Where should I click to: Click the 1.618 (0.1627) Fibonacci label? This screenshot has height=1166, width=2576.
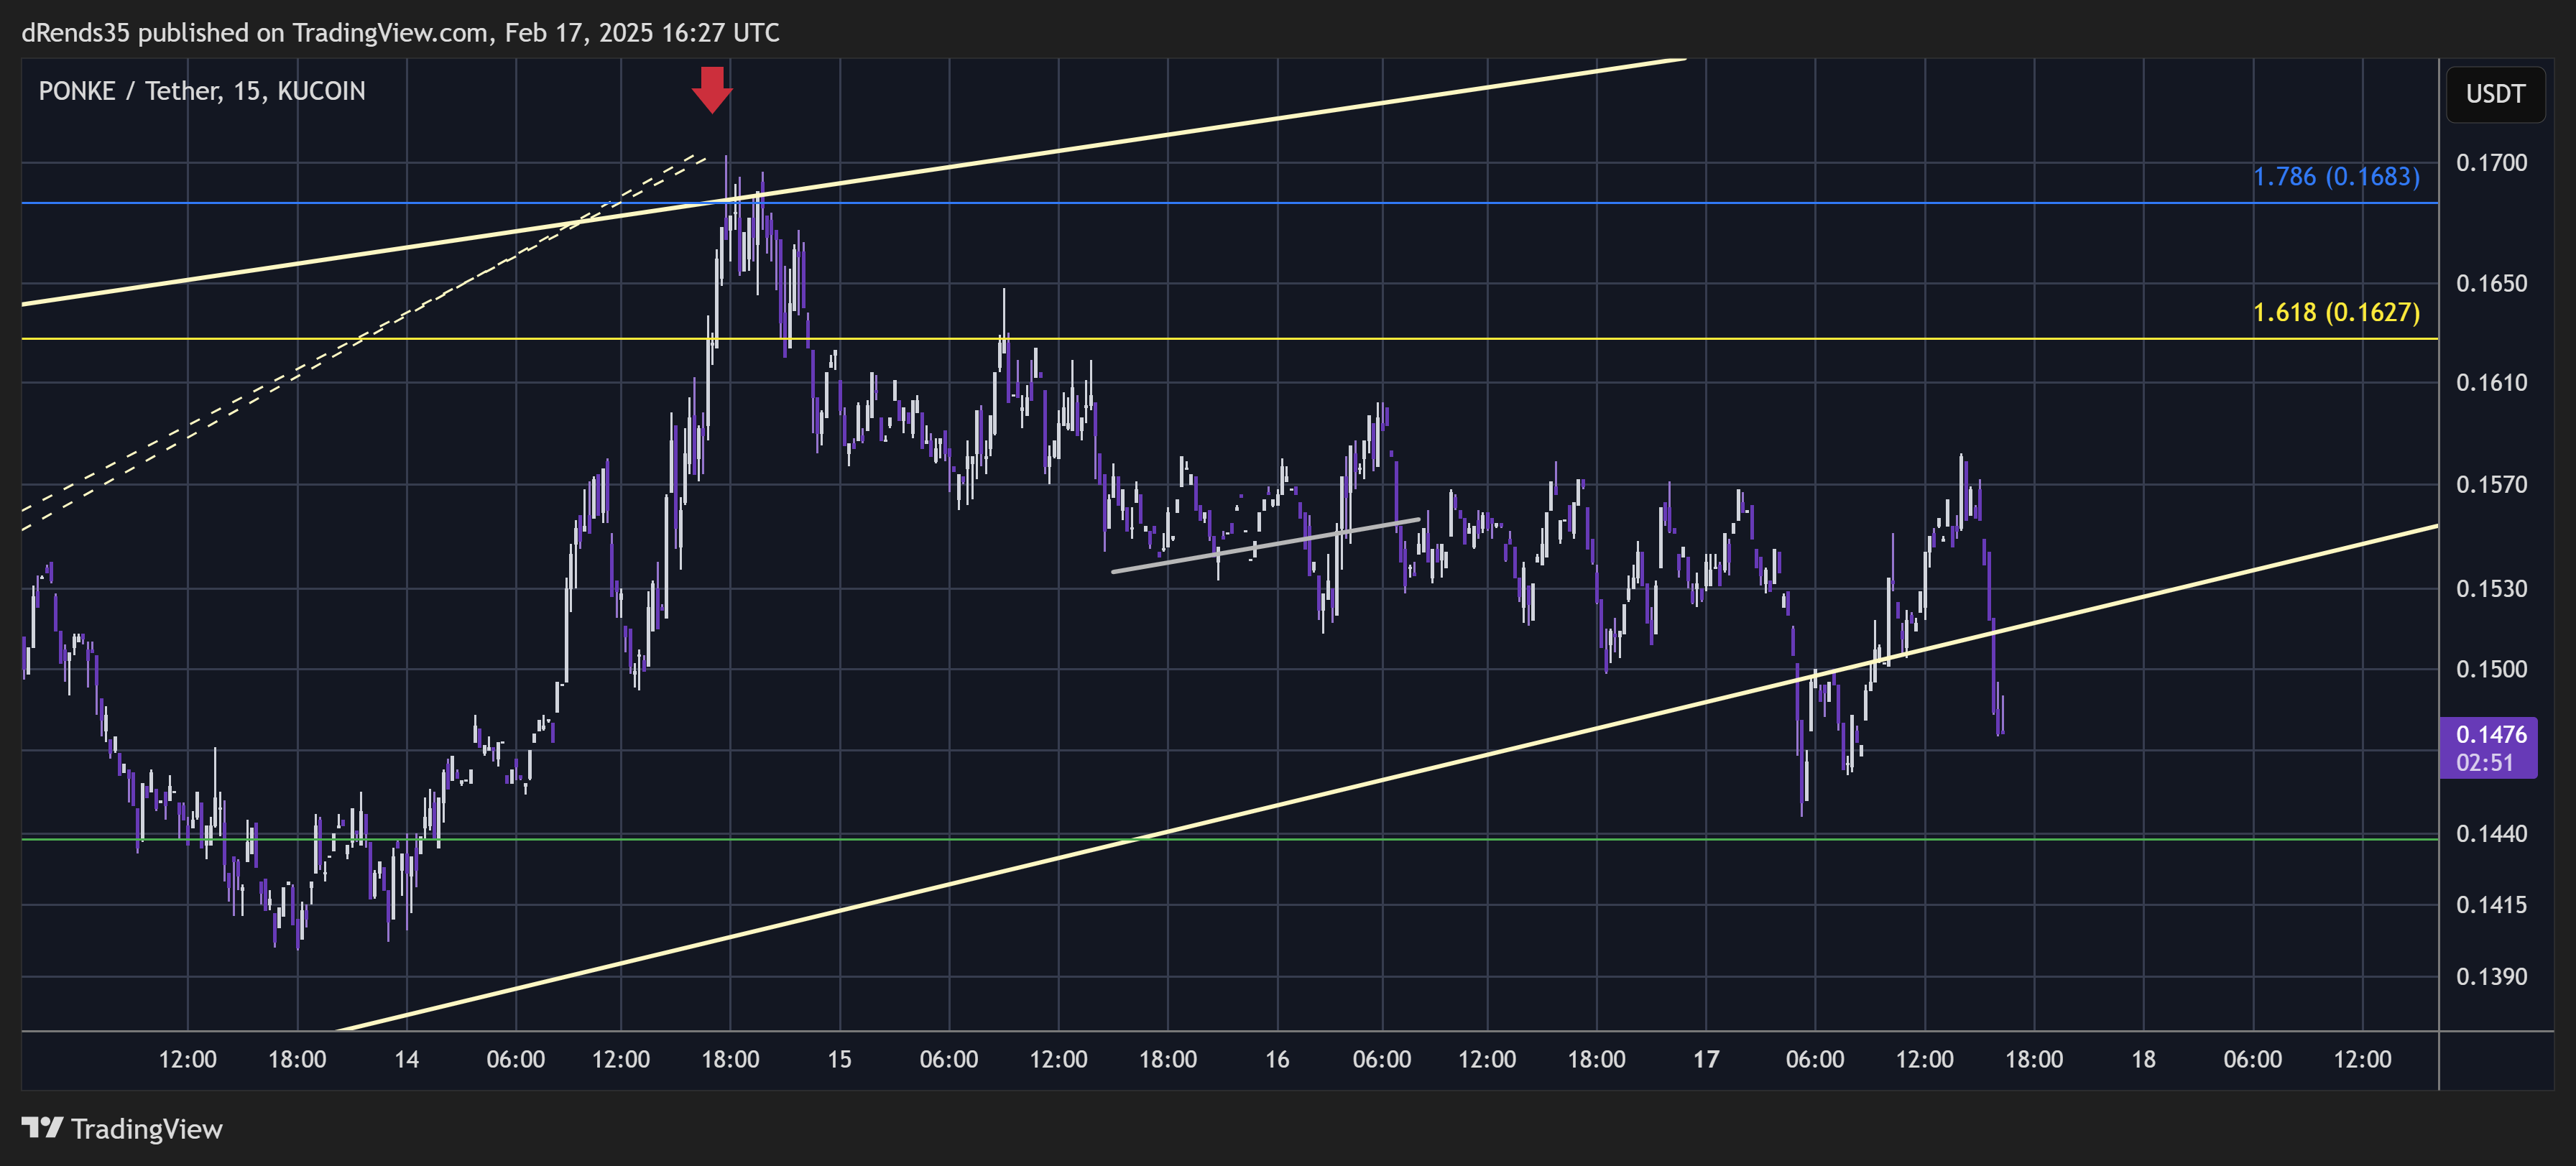pos(2336,312)
